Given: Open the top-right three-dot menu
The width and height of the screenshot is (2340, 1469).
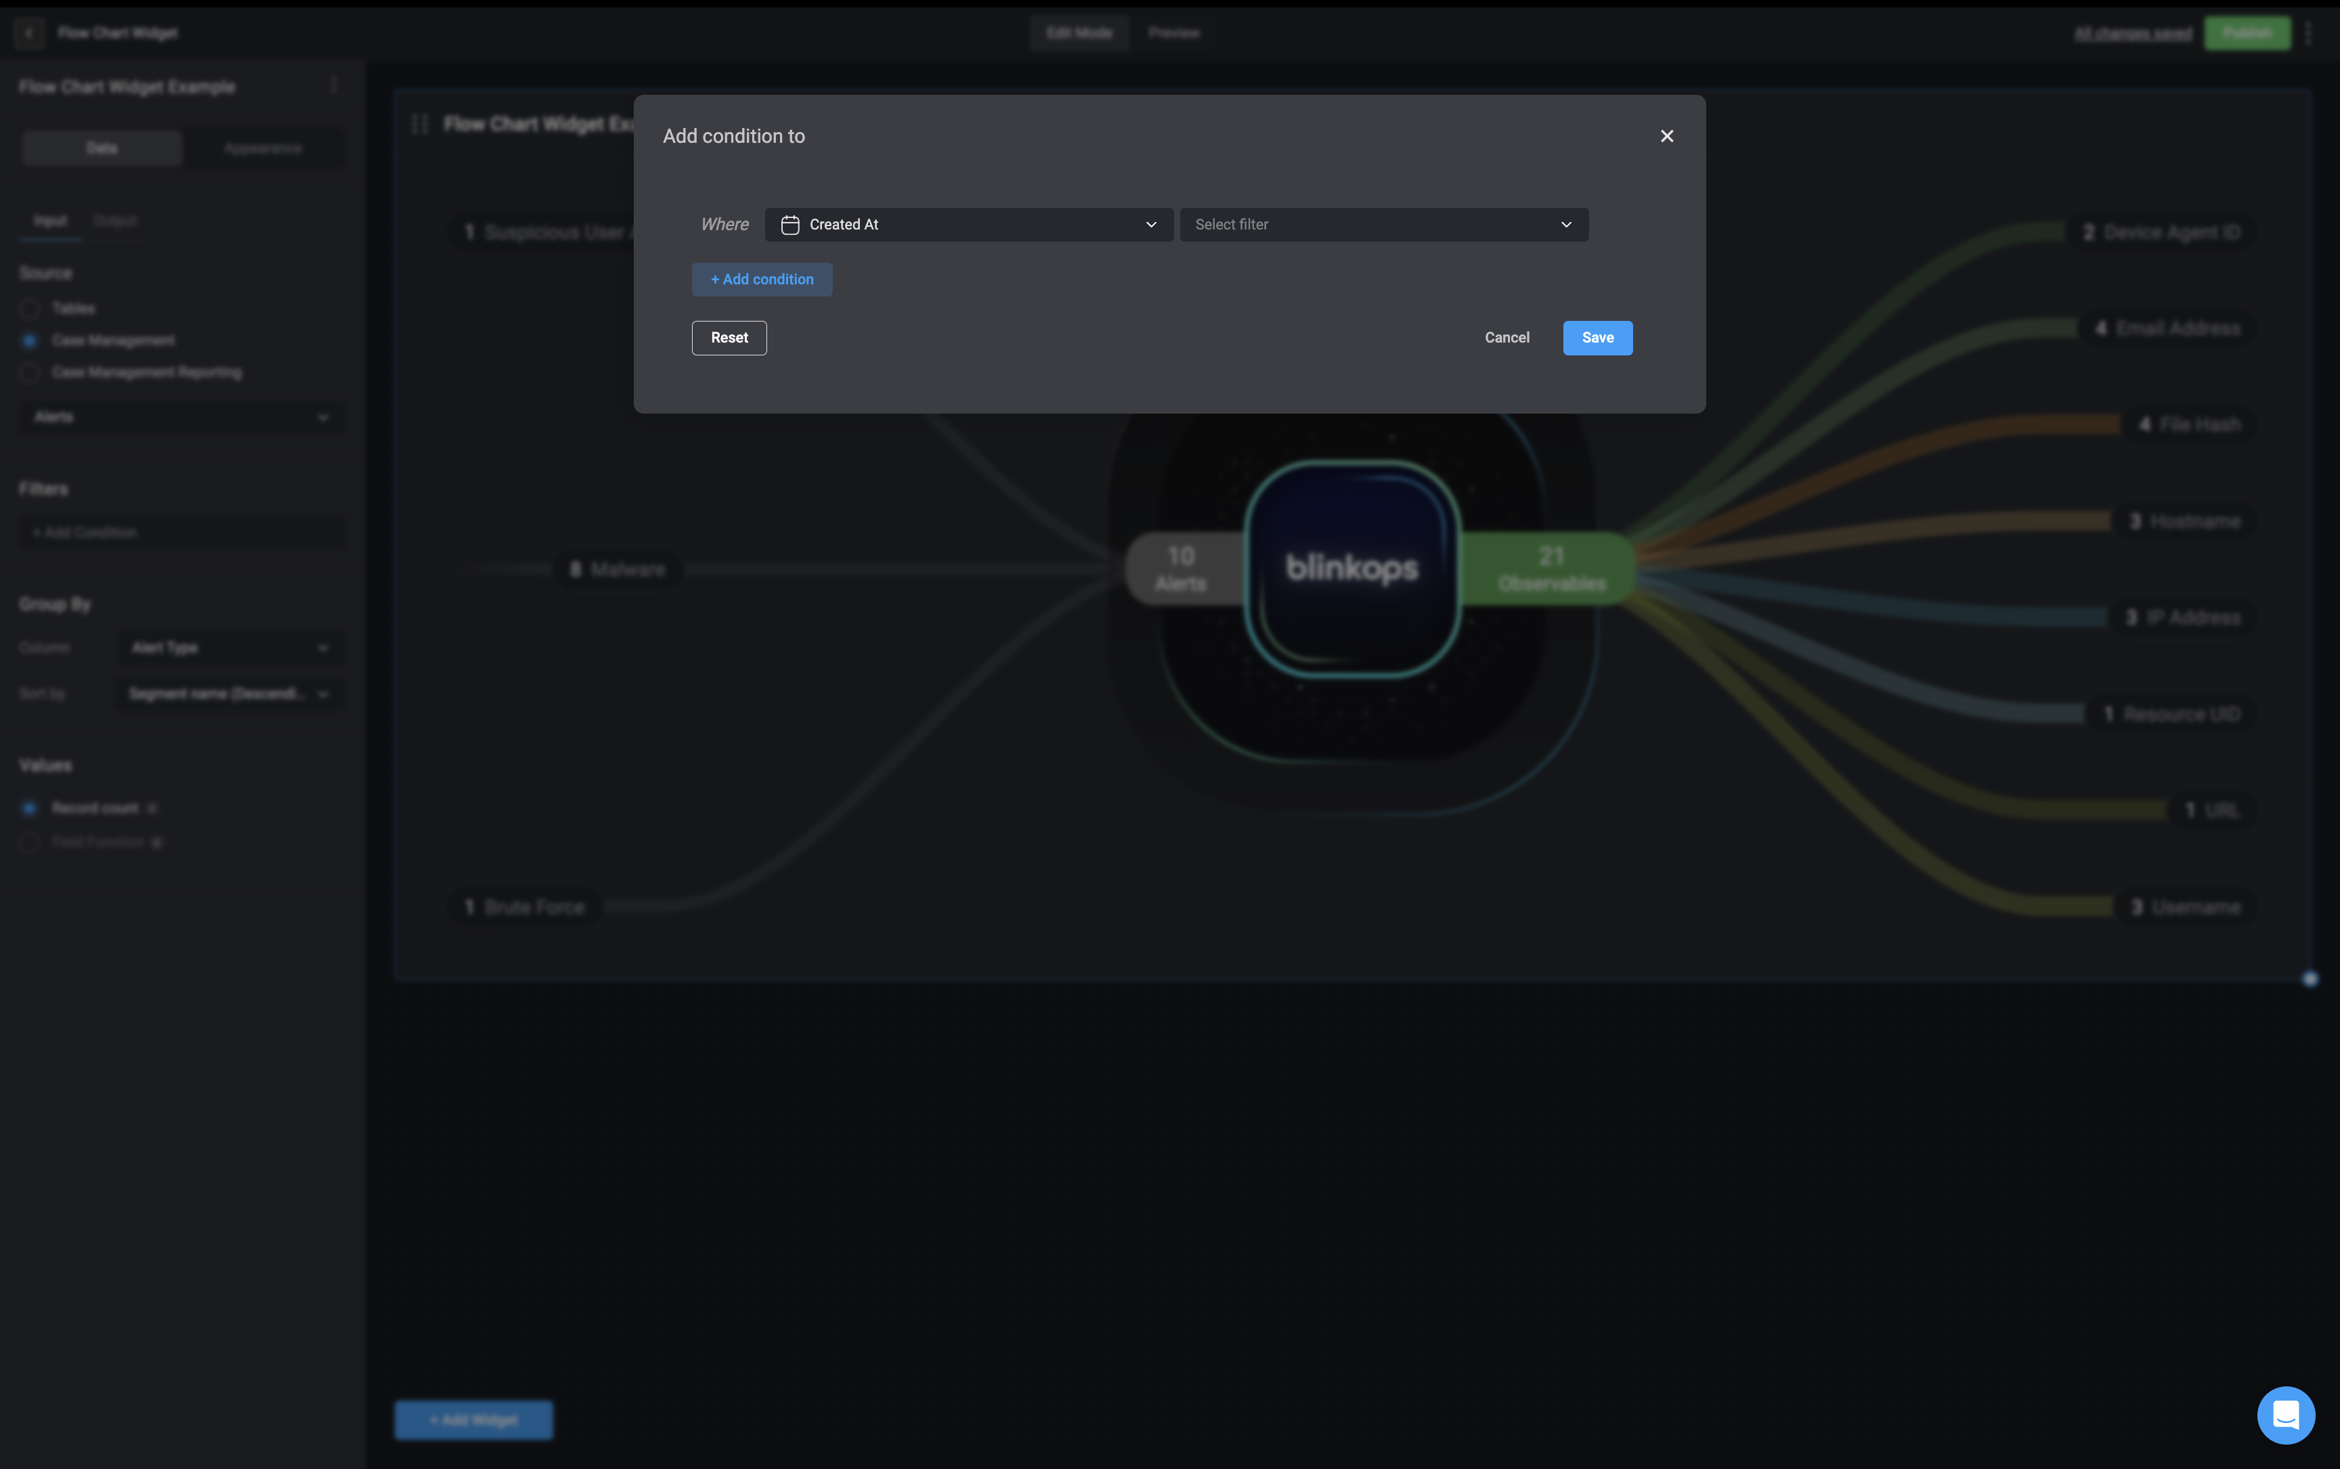Looking at the screenshot, I should coord(2309,33).
